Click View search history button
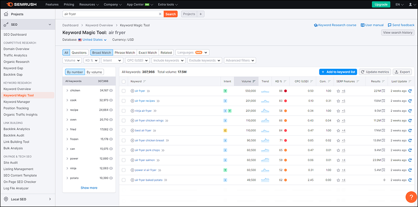Viewport: 418px width, 207px height. pos(398,33)
